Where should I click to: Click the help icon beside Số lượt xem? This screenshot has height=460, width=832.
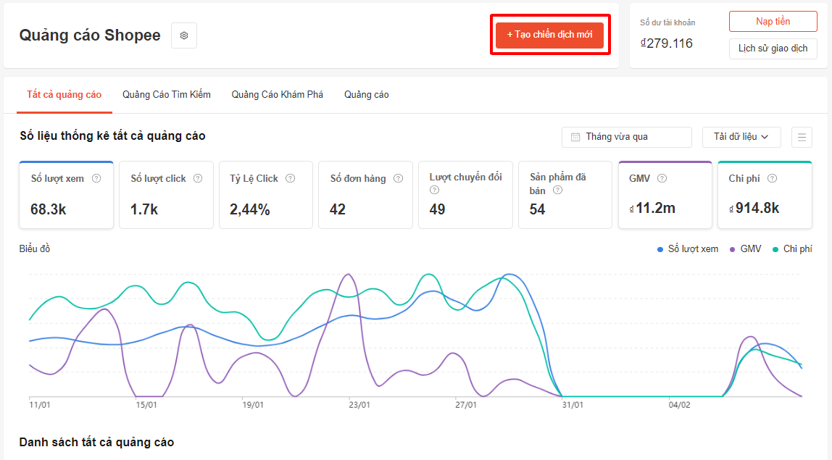coord(96,178)
